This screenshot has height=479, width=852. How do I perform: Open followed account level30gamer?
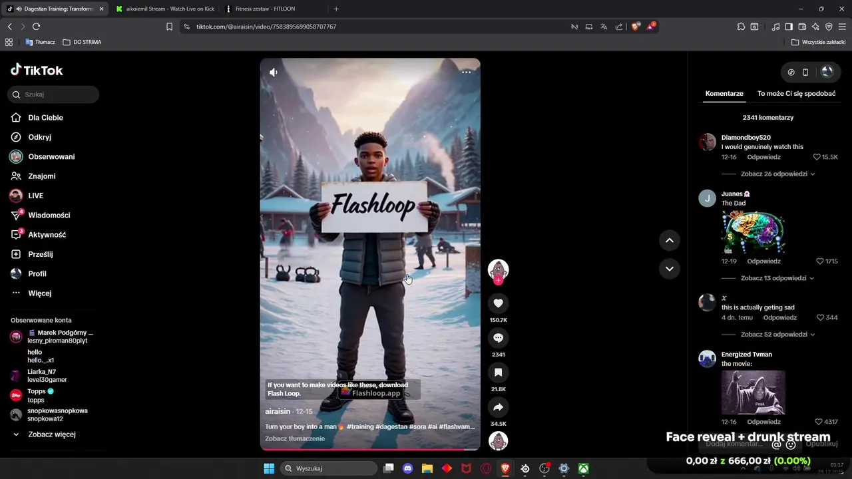(47, 376)
